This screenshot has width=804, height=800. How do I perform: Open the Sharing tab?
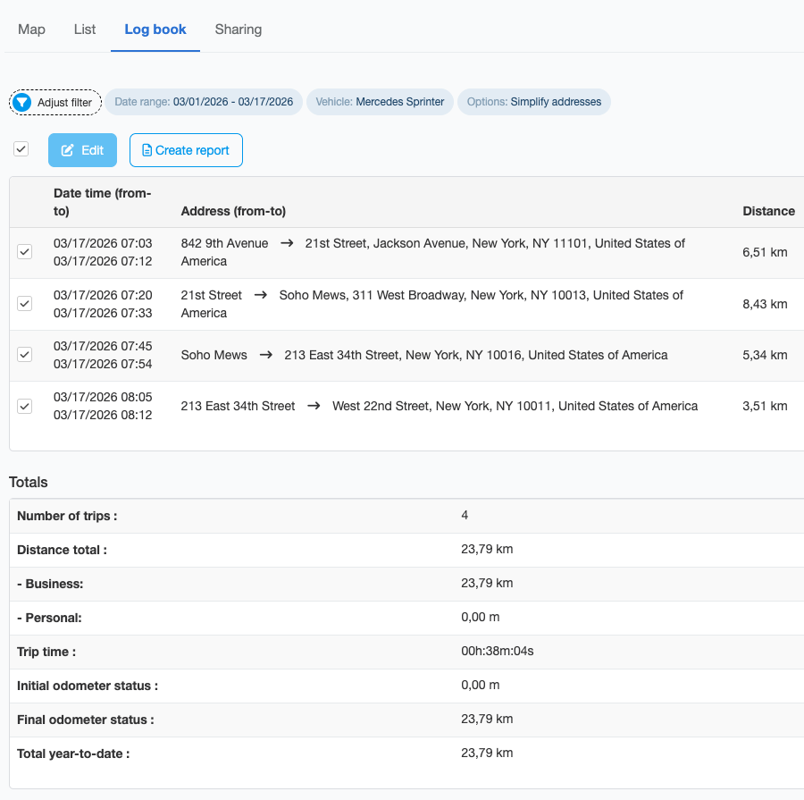point(239,29)
